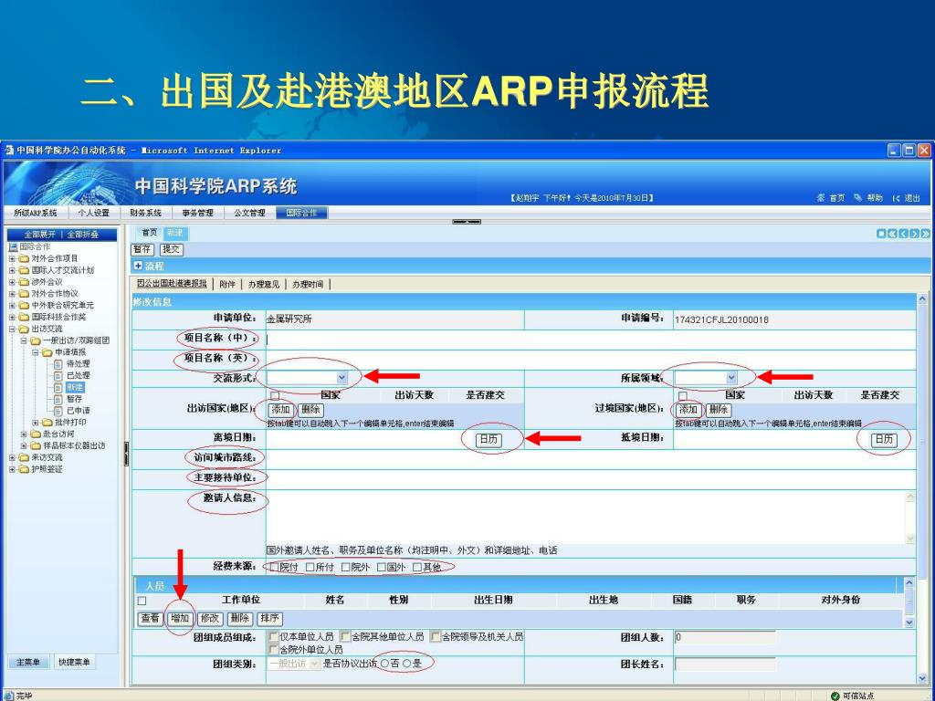
Task: Click the 可信站点 trusted sites status icon
Action: (835, 696)
